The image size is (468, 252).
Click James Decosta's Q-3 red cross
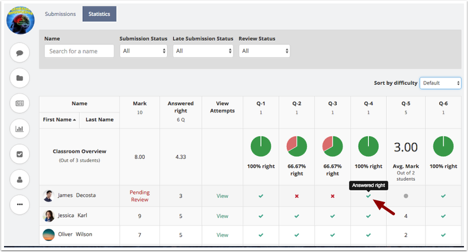332,196
